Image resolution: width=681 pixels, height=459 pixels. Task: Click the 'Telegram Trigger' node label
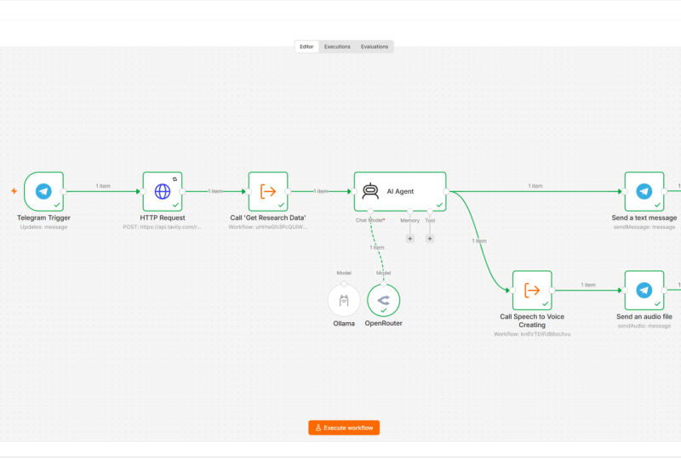44,218
